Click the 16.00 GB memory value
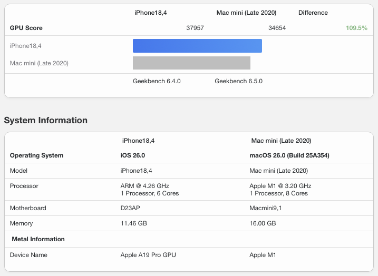The width and height of the screenshot is (378, 276). [x=263, y=223]
